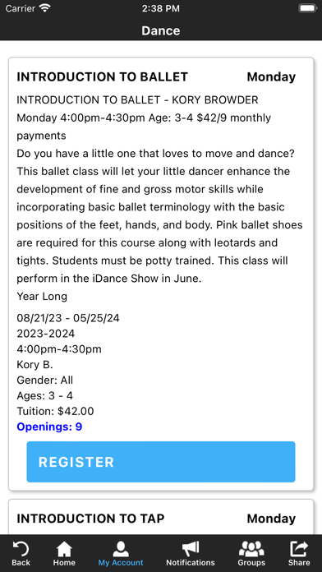The image size is (322, 572).
Task: Click the Tuition: $42.00 line
Action: [x=55, y=411]
